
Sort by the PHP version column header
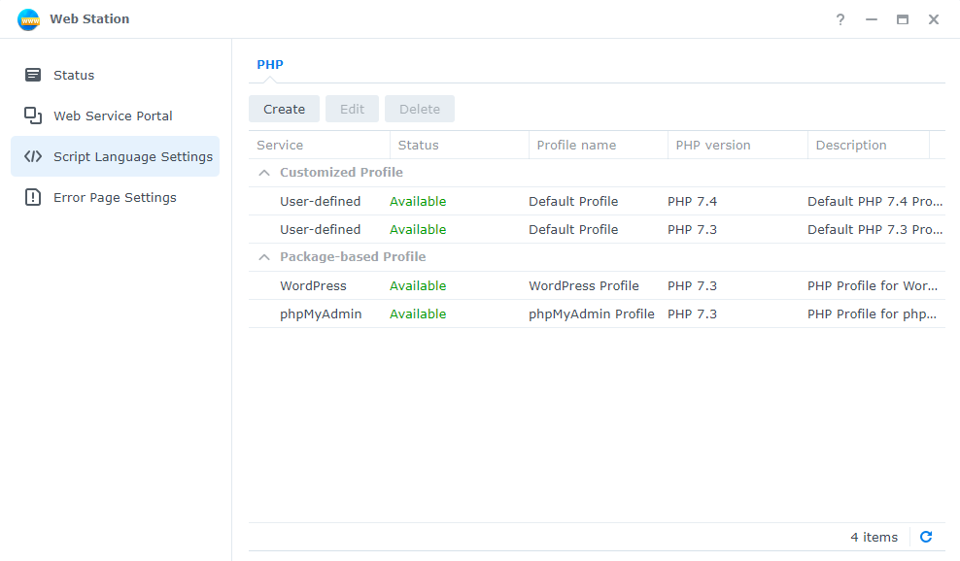pos(737,145)
